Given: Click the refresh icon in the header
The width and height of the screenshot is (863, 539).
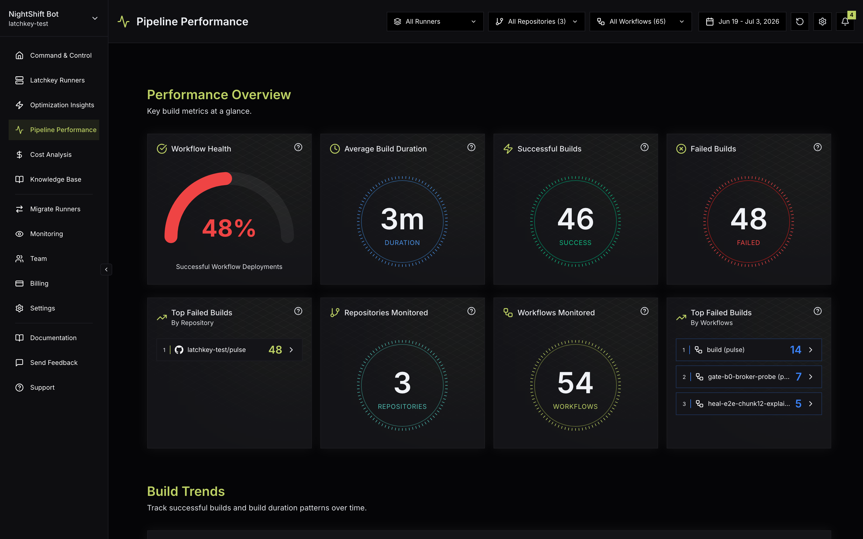Looking at the screenshot, I should point(800,21).
